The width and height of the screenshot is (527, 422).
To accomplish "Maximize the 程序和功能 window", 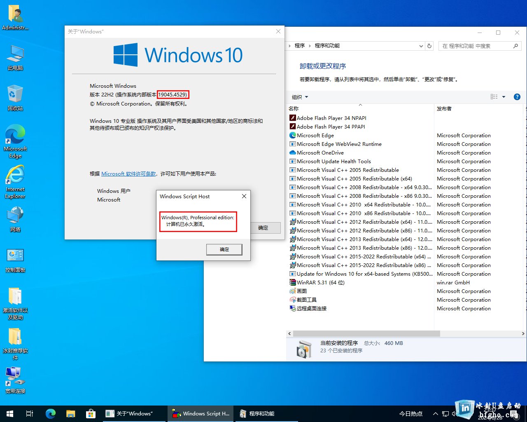I will (x=498, y=33).
